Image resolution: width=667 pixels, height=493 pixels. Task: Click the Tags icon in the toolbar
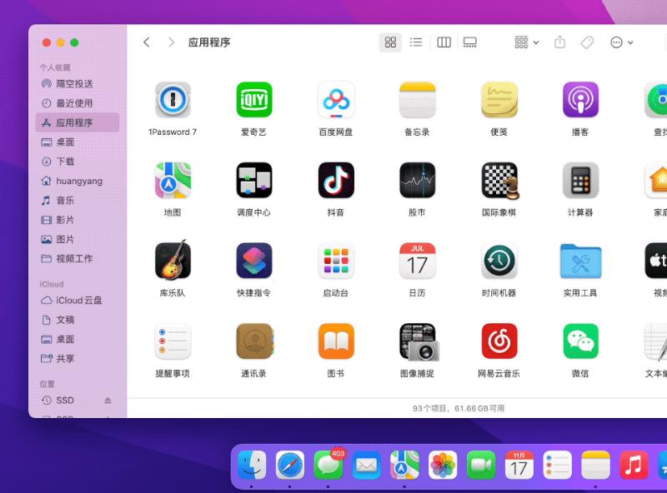586,42
